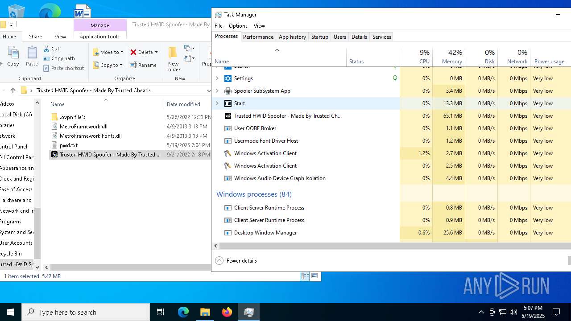Switch to the Services tab
571x321 pixels.
tap(382, 37)
